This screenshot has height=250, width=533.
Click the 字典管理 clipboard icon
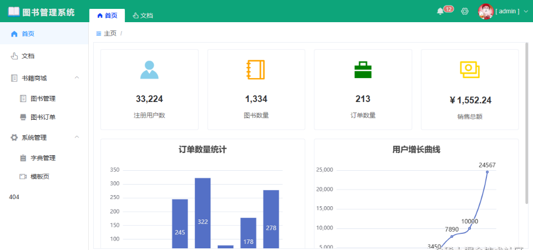coord(23,158)
